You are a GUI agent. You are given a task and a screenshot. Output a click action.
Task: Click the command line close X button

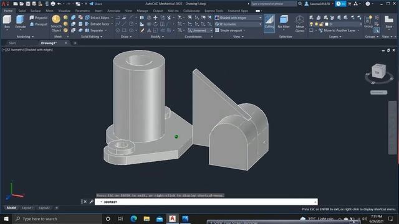[x=85, y=202]
